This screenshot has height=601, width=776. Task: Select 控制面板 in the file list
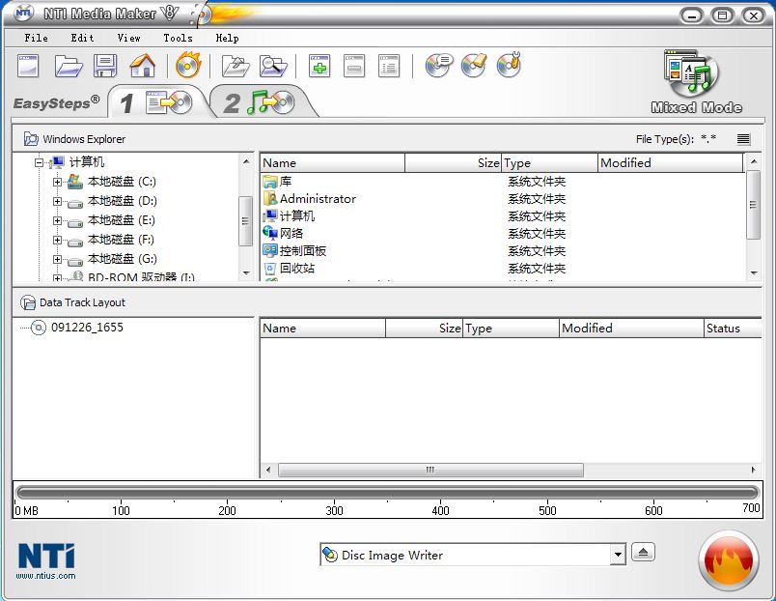(x=303, y=250)
